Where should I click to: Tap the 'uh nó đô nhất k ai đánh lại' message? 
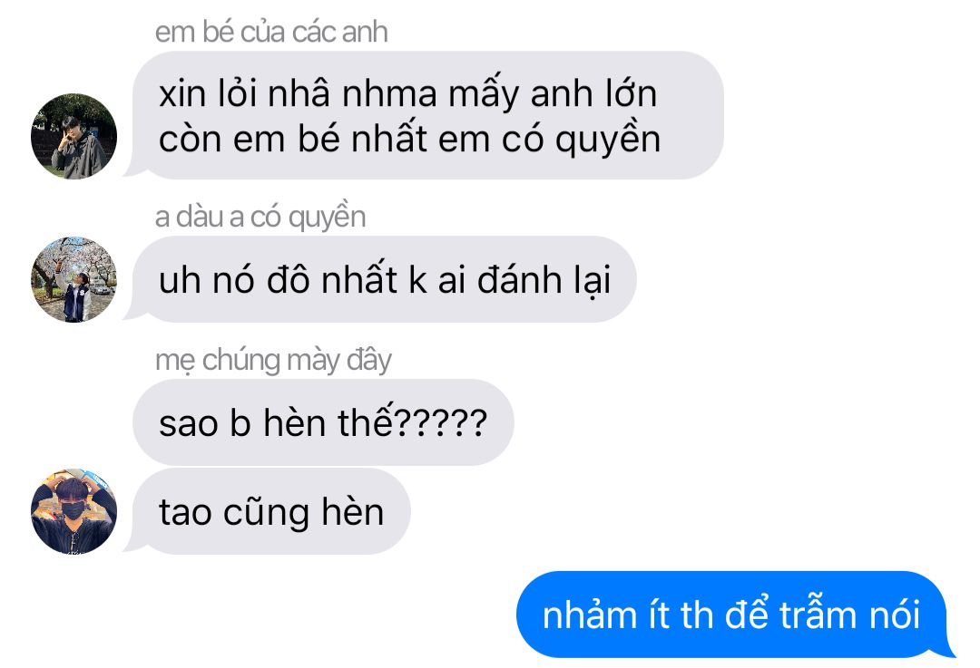pyautogui.click(x=385, y=279)
